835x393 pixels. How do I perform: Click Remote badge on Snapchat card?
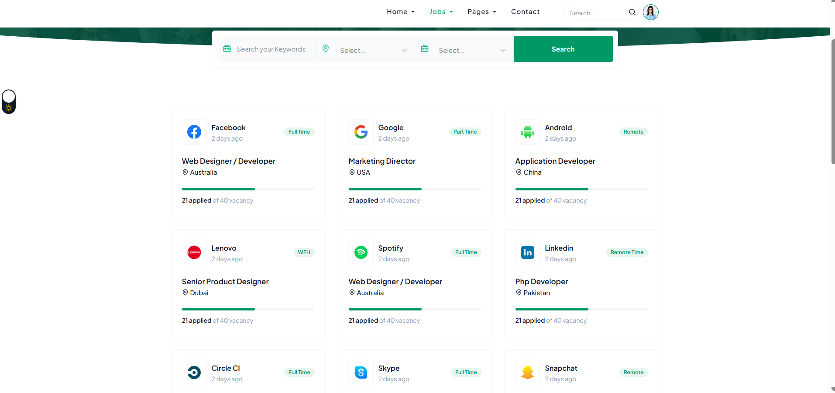[x=634, y=372]
